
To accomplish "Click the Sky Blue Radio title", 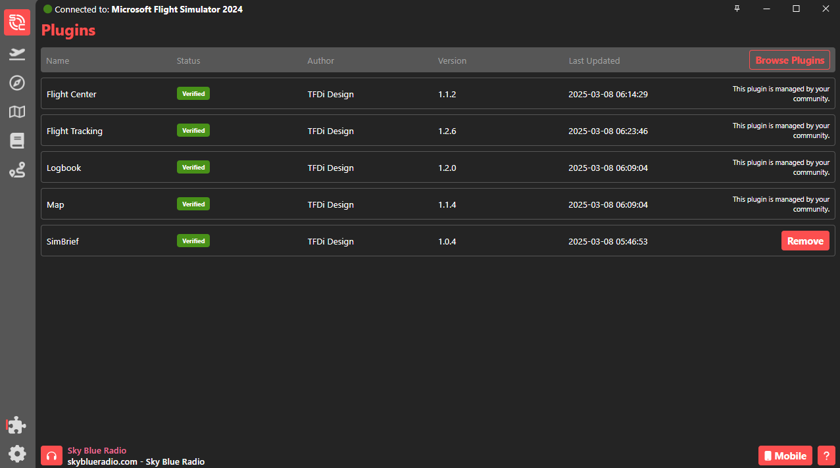I will 97,451.
